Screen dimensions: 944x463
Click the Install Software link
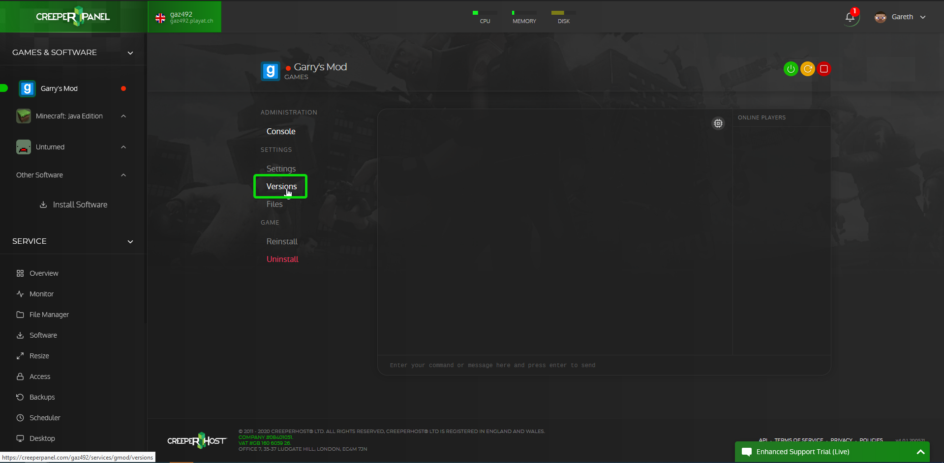[x=80, y=204]
